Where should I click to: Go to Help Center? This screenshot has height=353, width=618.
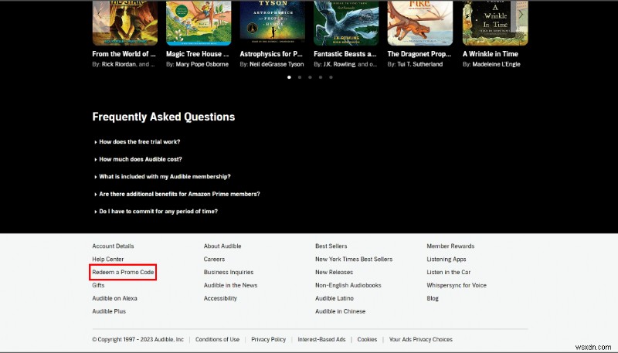[x=108, y=260]
